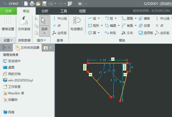Screen dimensions: 172x117
Task: Select the 线 line tool
Action: (92, 18)
